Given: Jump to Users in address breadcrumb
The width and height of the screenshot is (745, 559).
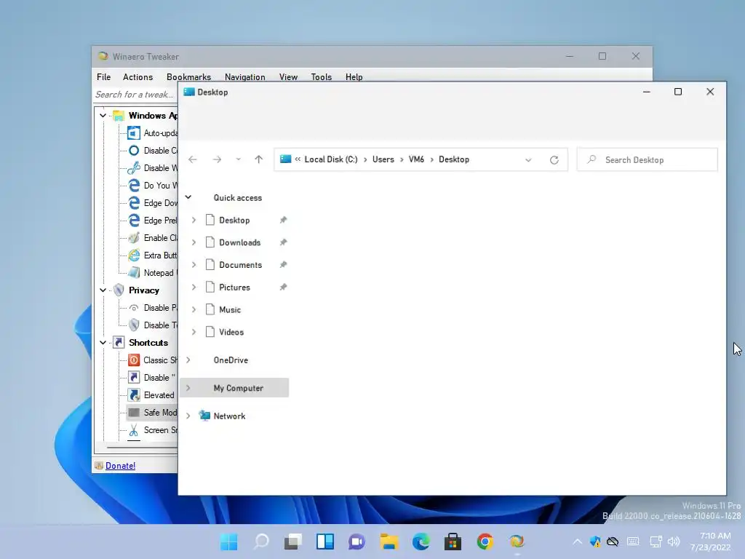Looking at the screenshot, I should click(x=383, y=159).
